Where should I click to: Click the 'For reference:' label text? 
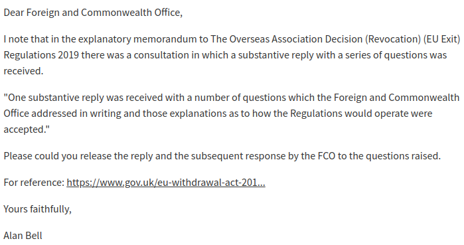pos(34,183)
